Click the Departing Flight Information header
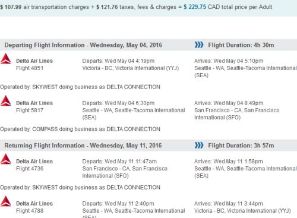This screenshot has height=218, width=297. [x=83, y=45]
